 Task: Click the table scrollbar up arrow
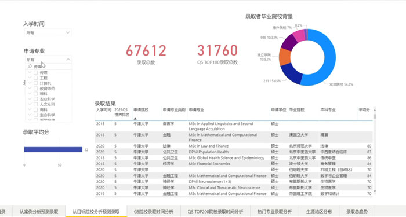point(375,111)
